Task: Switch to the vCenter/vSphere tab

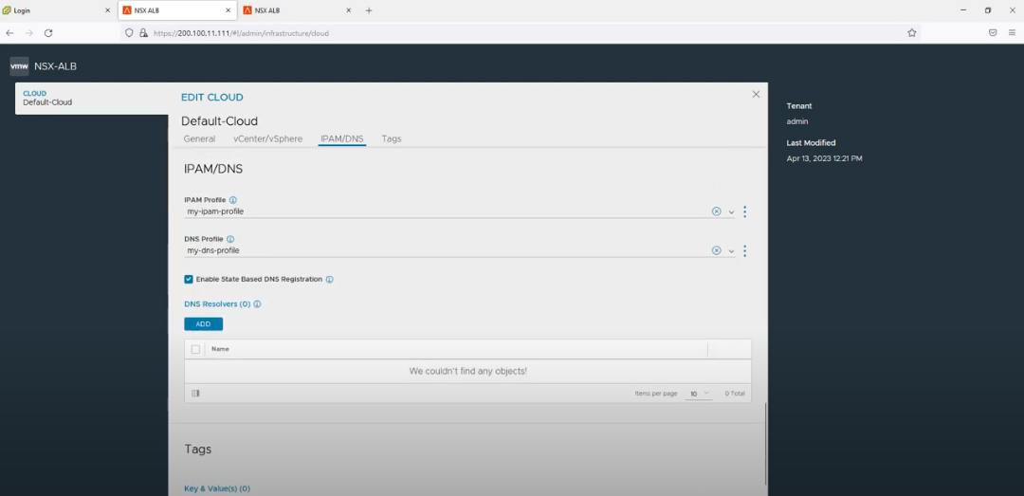Action: pos(267,139)
